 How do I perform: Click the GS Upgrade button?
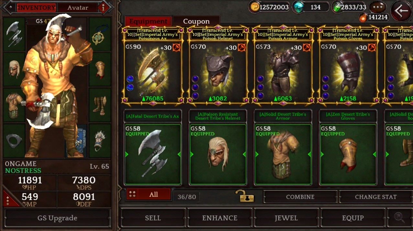point(57,218)
